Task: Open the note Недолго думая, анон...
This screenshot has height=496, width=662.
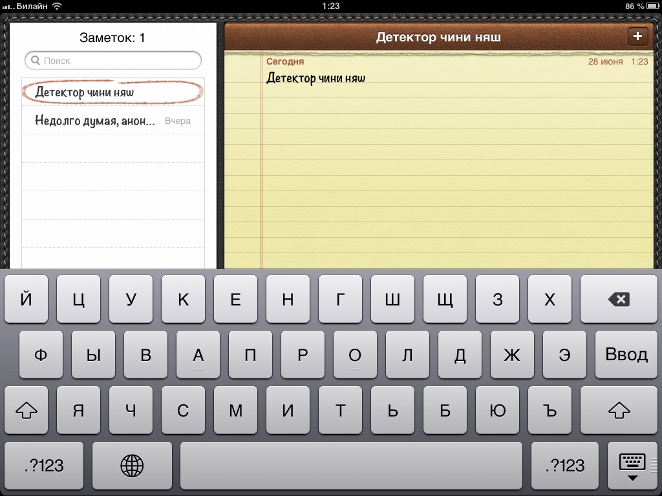Action: 112,121
